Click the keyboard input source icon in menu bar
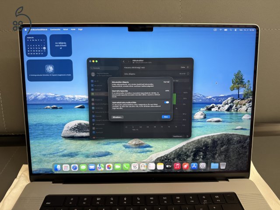This screenshot has width=280, height=210. pos(215,30)
